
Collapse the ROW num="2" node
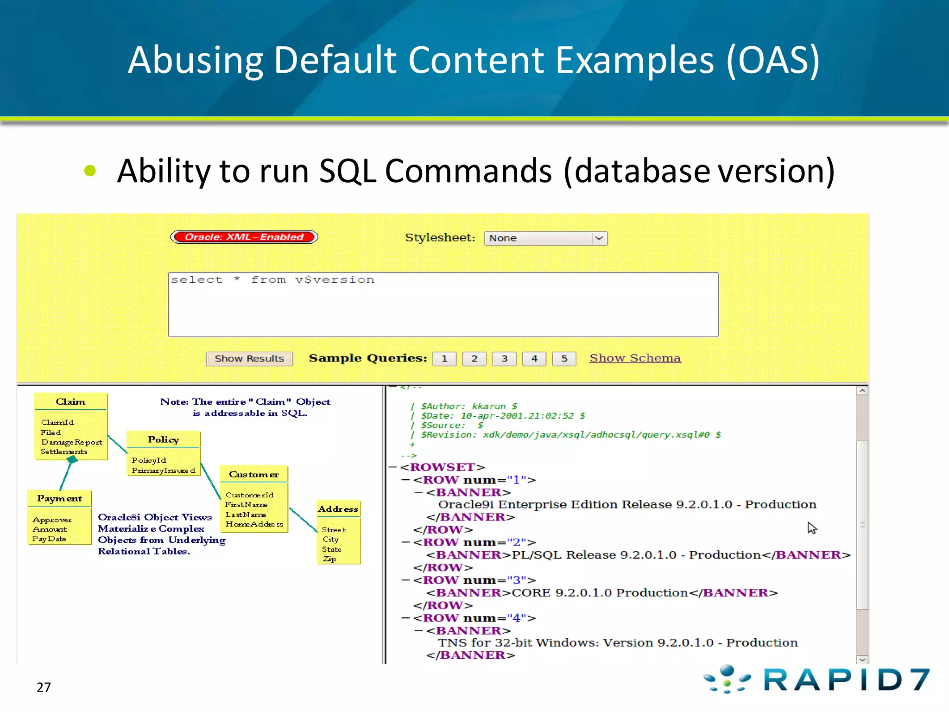pyautogui.click(x=405, y=542)
